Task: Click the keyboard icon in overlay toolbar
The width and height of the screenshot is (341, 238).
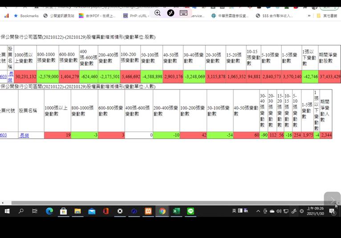Action: 183,13
